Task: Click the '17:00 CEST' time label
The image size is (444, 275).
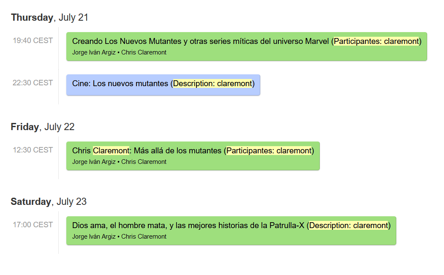Action: click(33, 225)
